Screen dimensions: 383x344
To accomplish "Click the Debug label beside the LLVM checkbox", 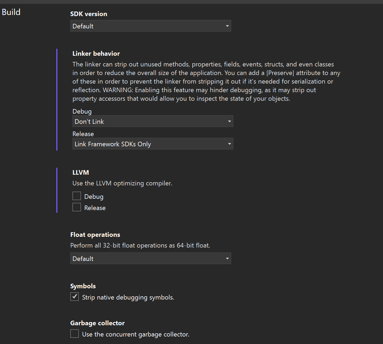I will click(x=94, y=197).
